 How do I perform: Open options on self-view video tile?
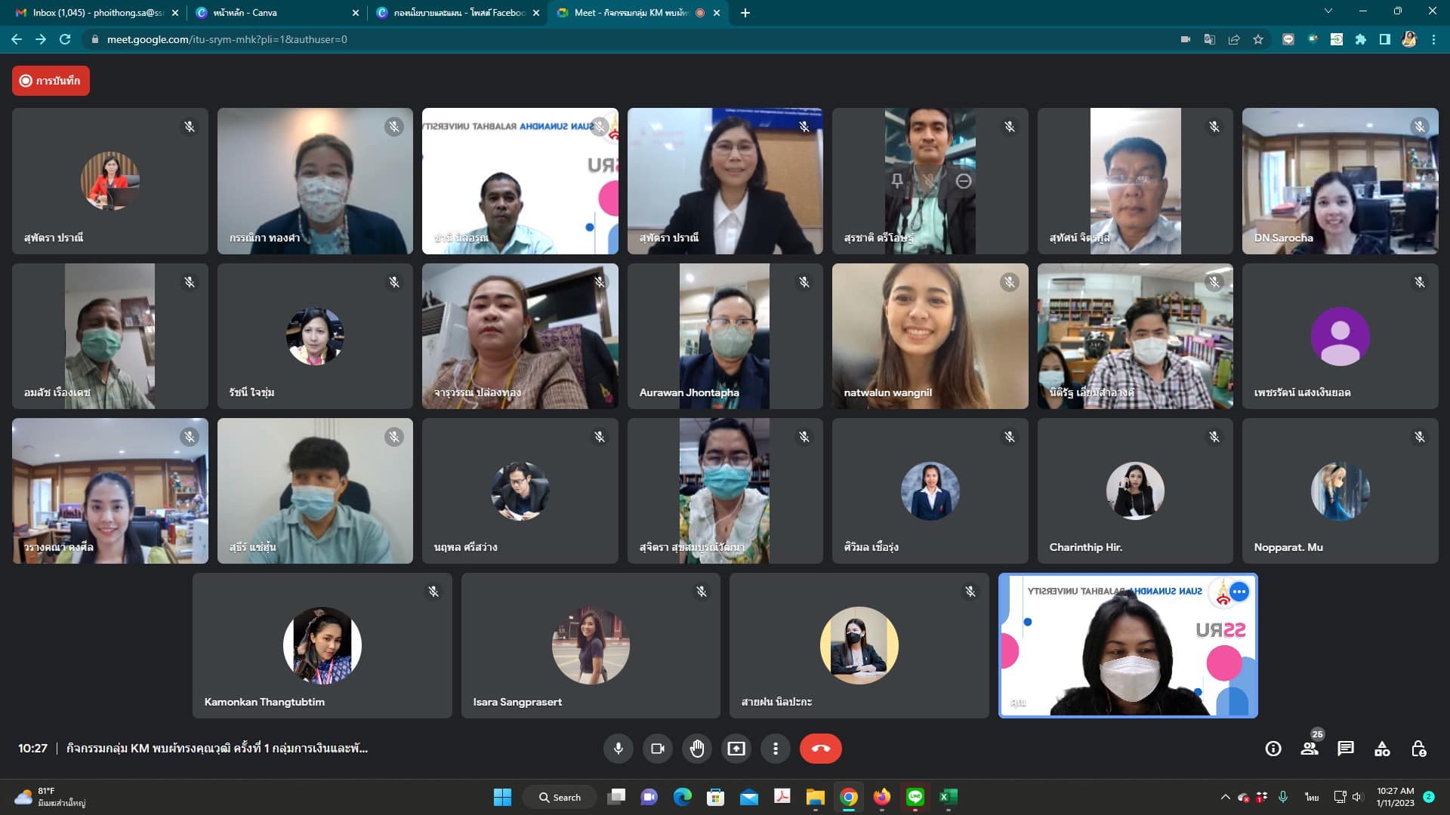click(x=1239, y=592)
